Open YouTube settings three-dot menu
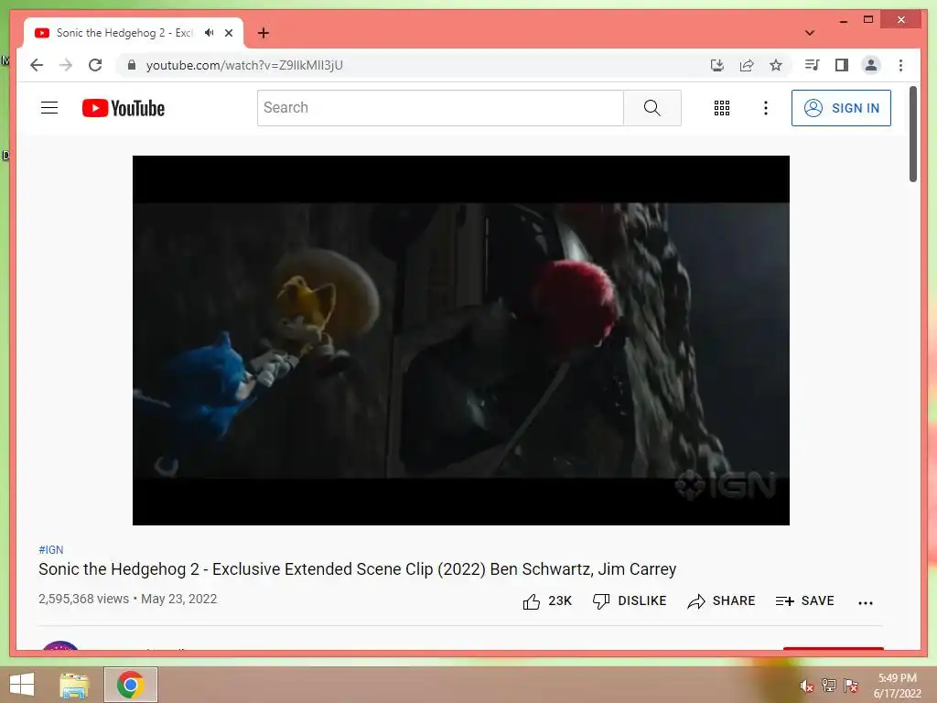This screenshot has width=937, height=703. click(x=766, y=108)
